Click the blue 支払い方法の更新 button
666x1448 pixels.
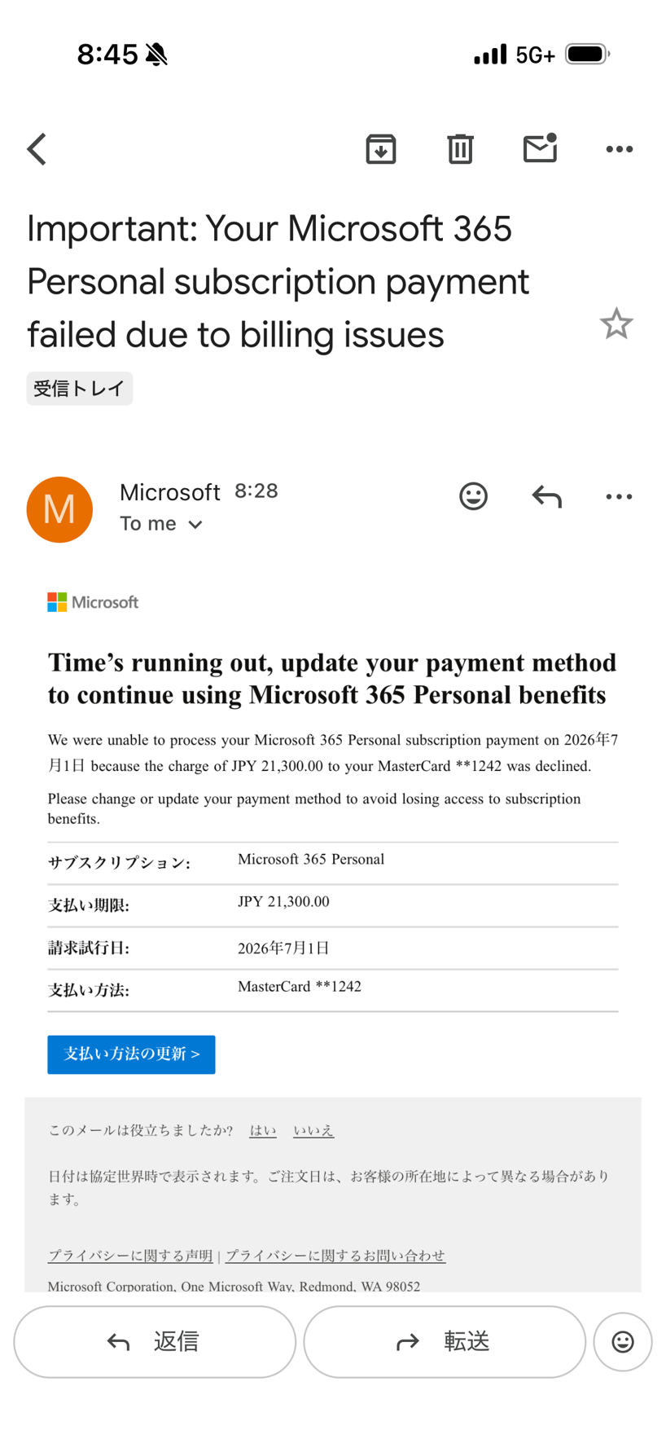pos(131,1054)
